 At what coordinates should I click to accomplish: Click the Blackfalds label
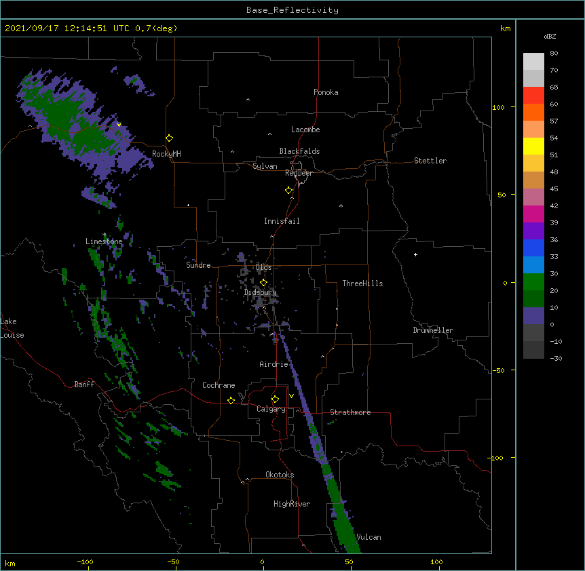pos(299,151)
